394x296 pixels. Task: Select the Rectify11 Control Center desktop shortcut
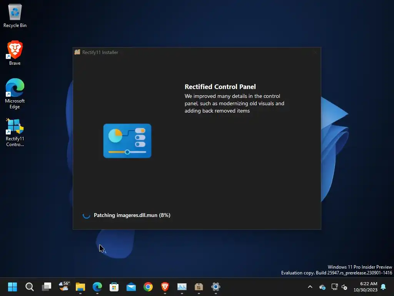pyautogui.click(x=15, y=133)
